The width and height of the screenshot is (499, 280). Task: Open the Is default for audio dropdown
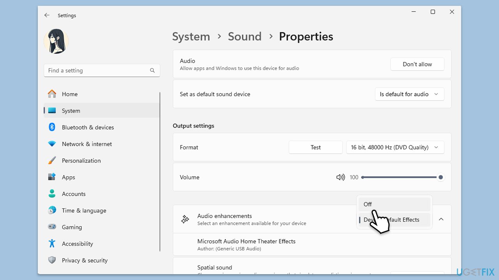point(409,94)
